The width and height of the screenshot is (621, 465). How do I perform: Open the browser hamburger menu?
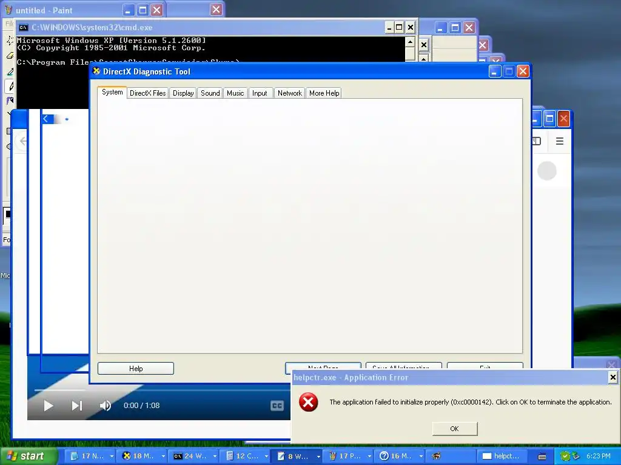tap(560, 141)
